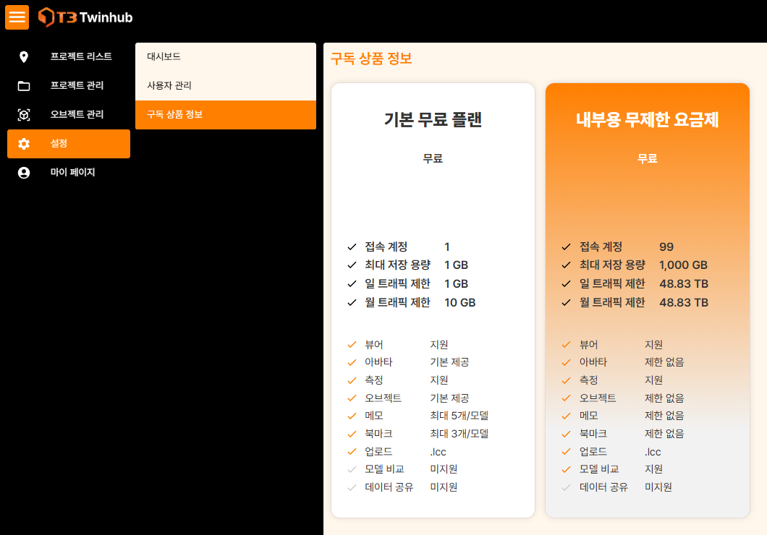Click 무료 price in the basic plan card
Image resolution: width=767 pixels, height=535 pixels.
(x=433, y=158)
